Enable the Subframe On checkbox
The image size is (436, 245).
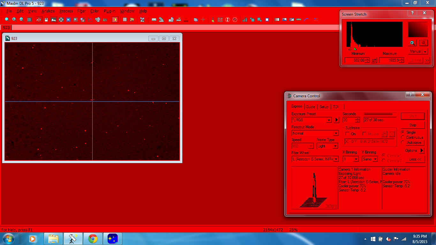(348, 134)
